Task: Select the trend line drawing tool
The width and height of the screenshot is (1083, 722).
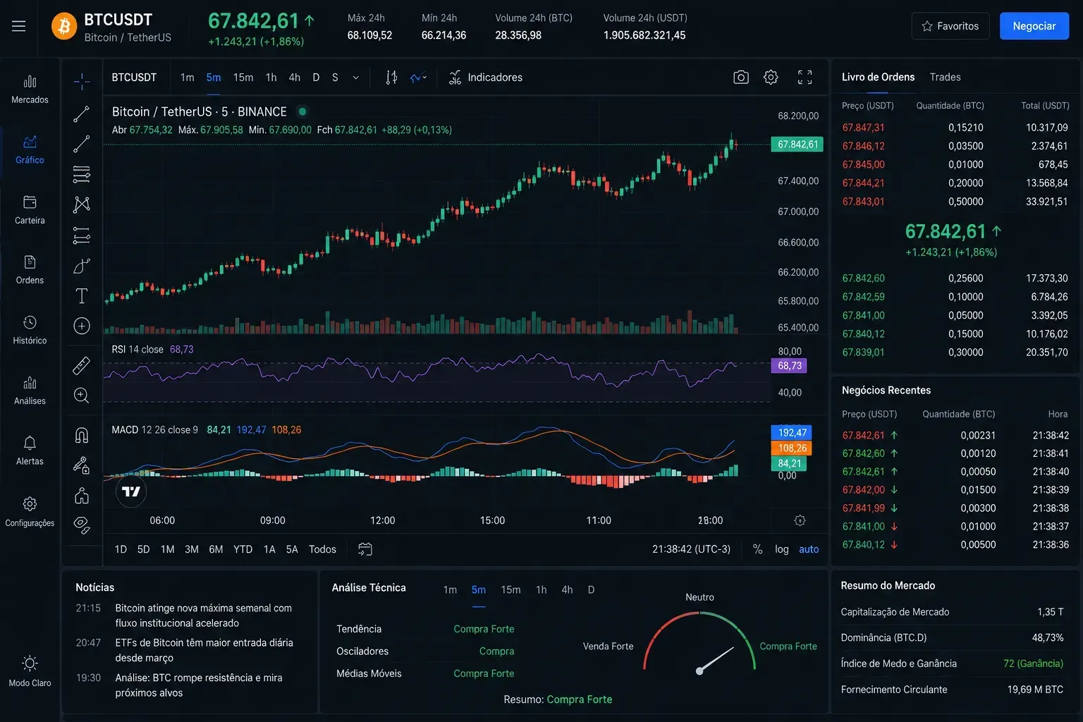Action: [x=82, y=114]
